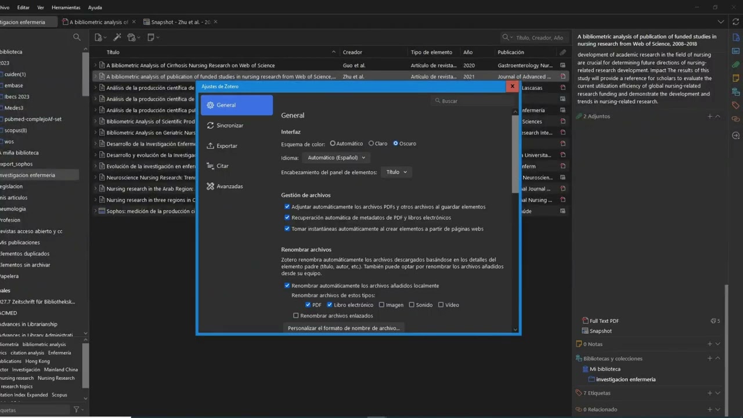This screenshot has height=418, width=743.
Task: Open the Herramientas menu
Action: click(x=66, y=8)
